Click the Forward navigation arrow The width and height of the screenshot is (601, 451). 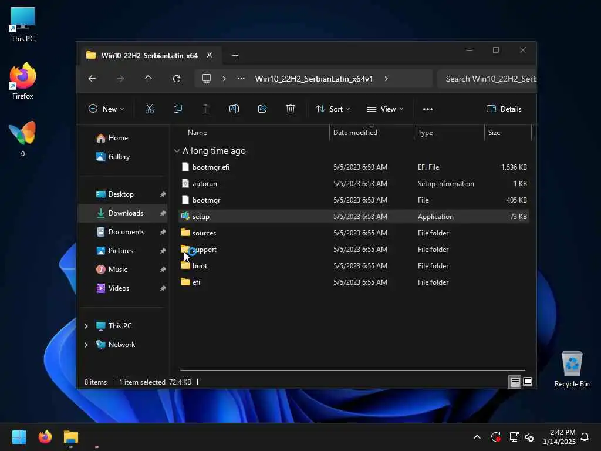(x=120, y=79)
